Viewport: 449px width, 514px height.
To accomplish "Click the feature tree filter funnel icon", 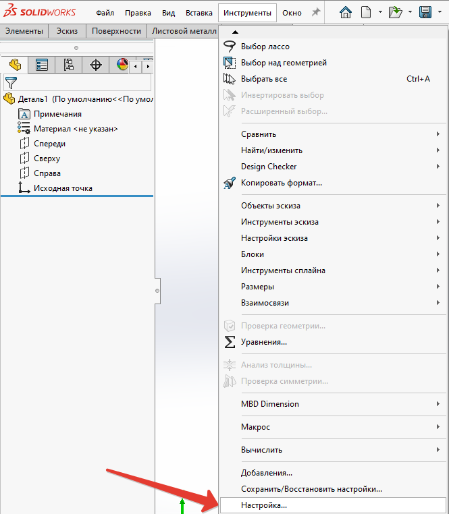I will point(11,83).
